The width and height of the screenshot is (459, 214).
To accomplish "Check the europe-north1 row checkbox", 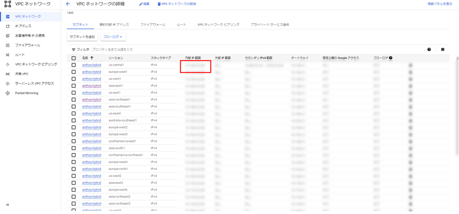I will click(x=73, y=169).
